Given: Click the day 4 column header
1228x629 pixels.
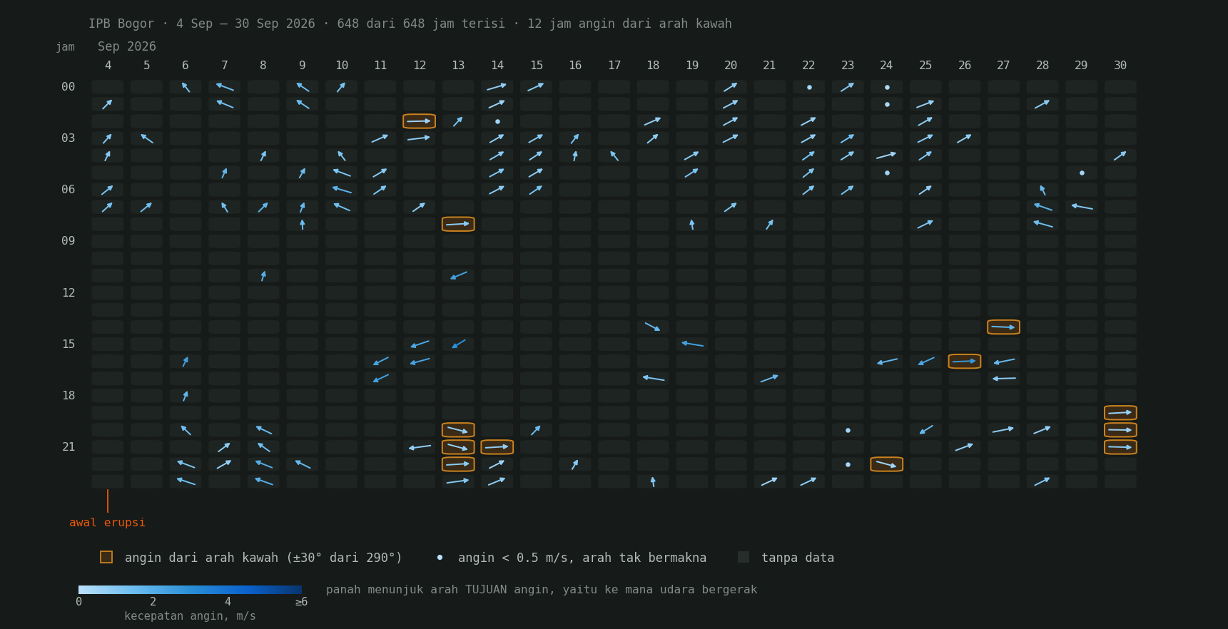Looking at the screenshot, I should coord(108,66).
